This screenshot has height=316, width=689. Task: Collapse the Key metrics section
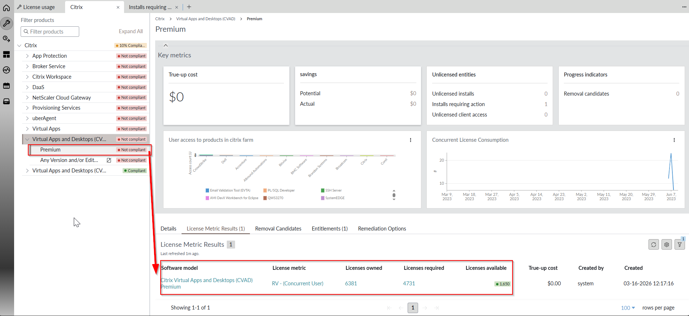coord(166,45)
